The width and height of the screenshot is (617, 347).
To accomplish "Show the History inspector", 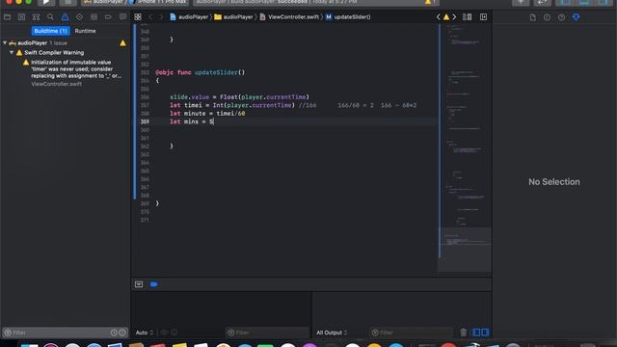I will pos(547,17).
